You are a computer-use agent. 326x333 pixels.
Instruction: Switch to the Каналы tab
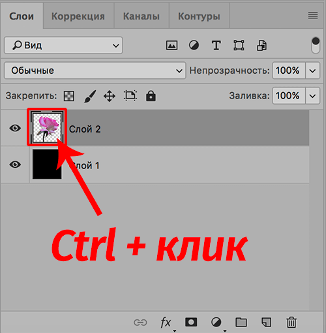point(141,16)
